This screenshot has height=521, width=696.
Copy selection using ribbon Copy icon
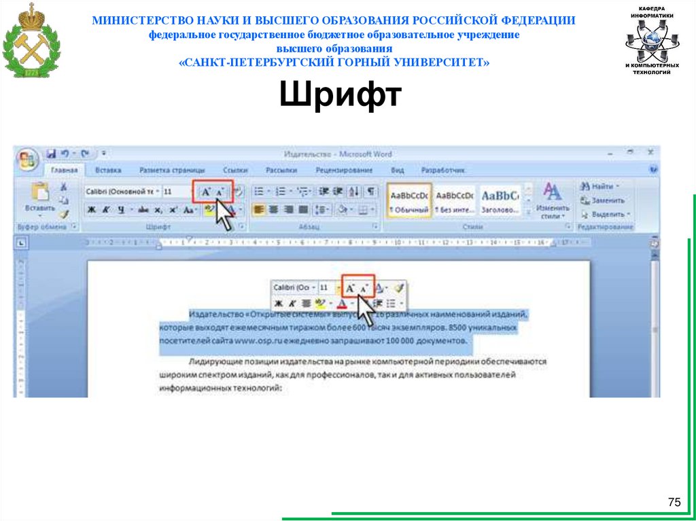64,200
